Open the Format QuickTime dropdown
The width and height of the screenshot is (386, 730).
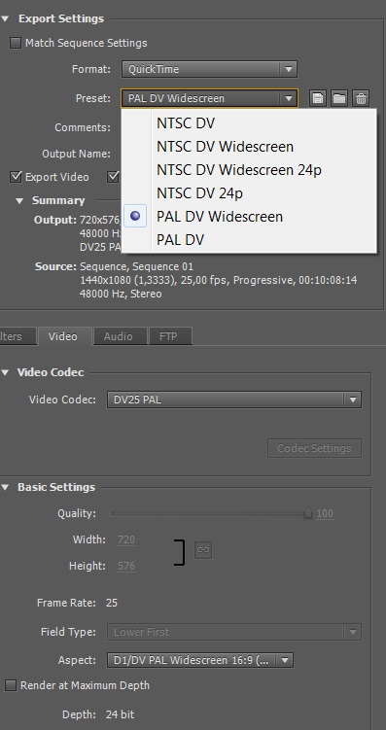(209, 69)
